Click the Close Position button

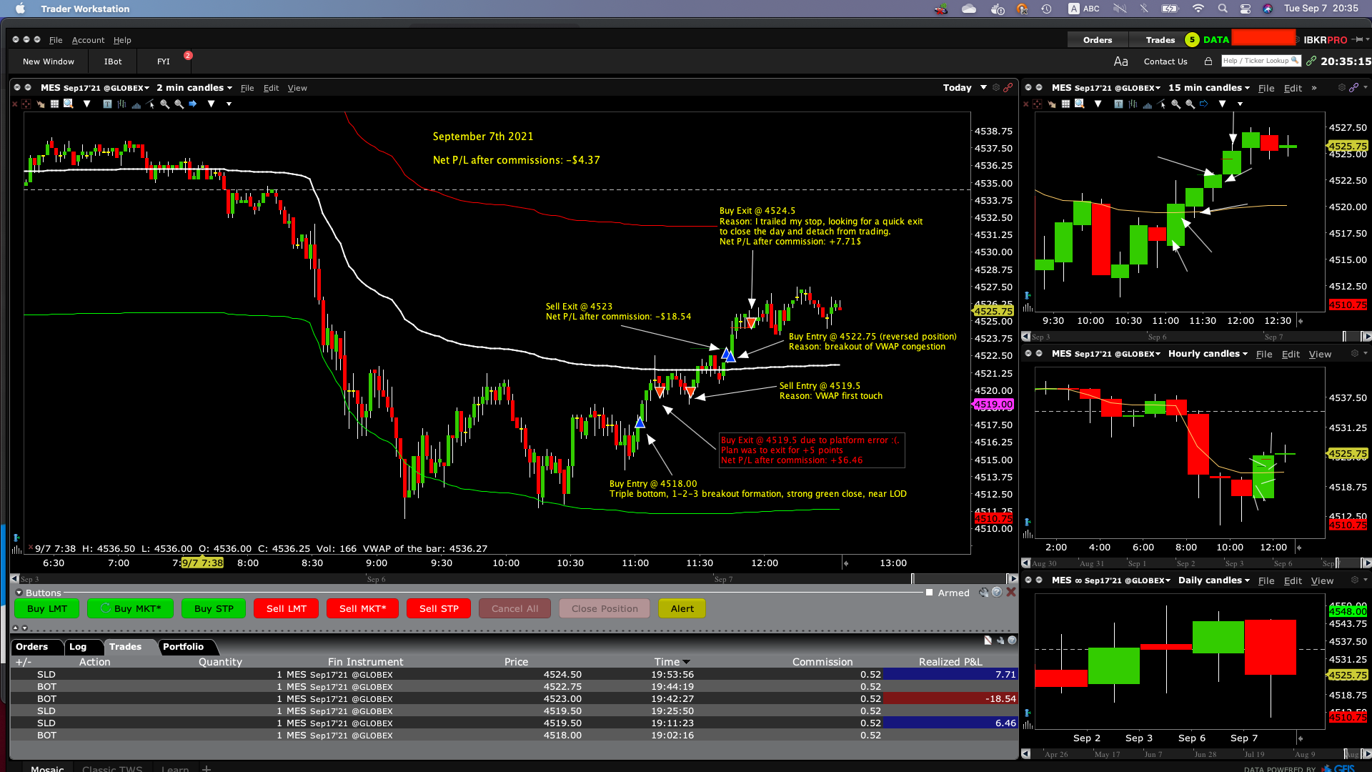[x=605, y=608]
